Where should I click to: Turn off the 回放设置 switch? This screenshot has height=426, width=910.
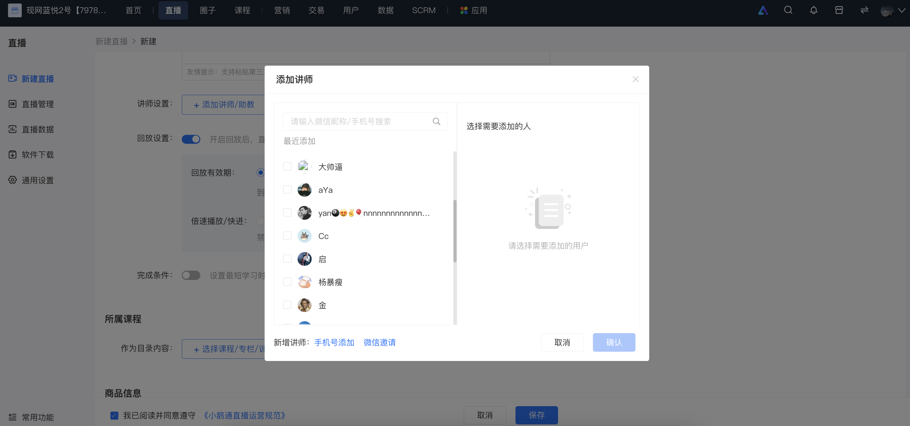191,139
